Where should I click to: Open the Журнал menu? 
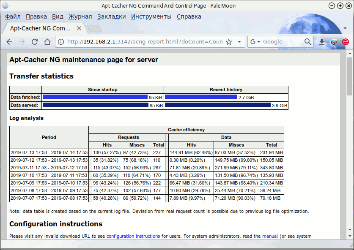point(80,16)
